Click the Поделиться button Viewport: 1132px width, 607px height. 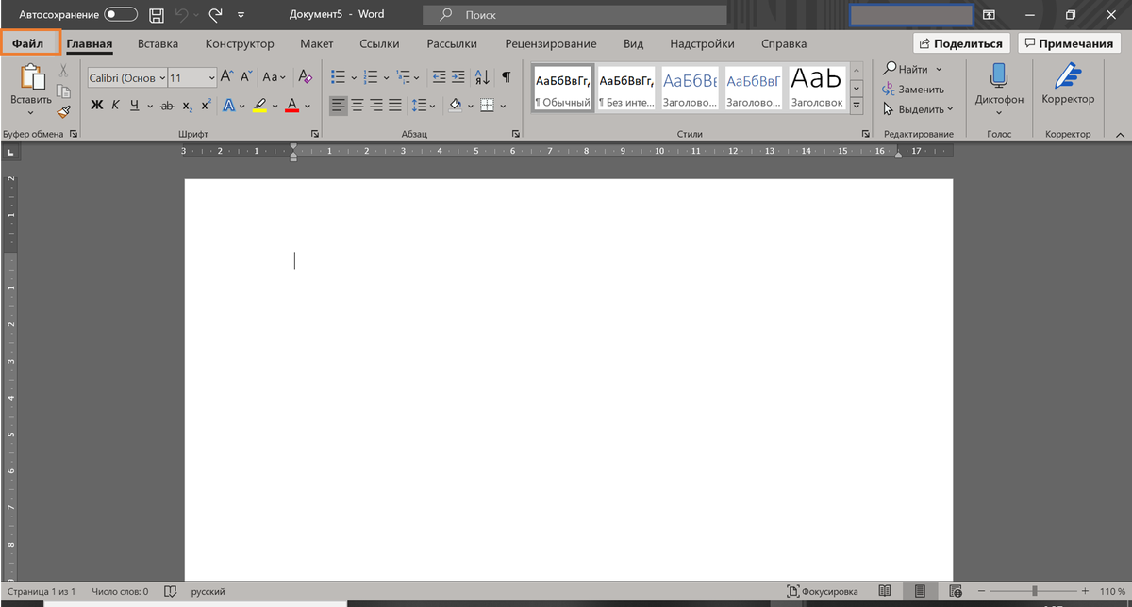[x=962, y=43]
